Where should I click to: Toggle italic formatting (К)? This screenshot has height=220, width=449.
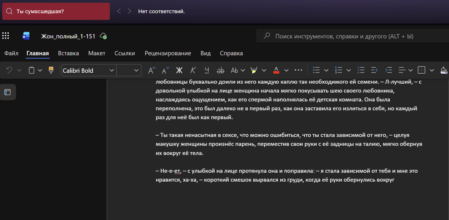pyautogui.click(x=193, y=70)
